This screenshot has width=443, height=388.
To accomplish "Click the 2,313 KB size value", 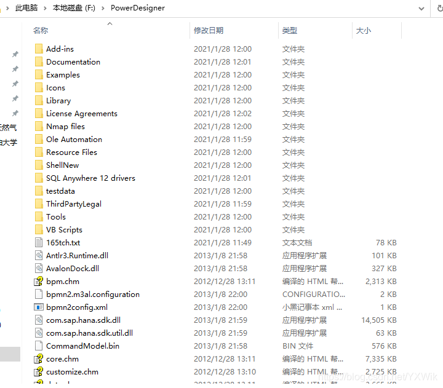I will (381, 282).
